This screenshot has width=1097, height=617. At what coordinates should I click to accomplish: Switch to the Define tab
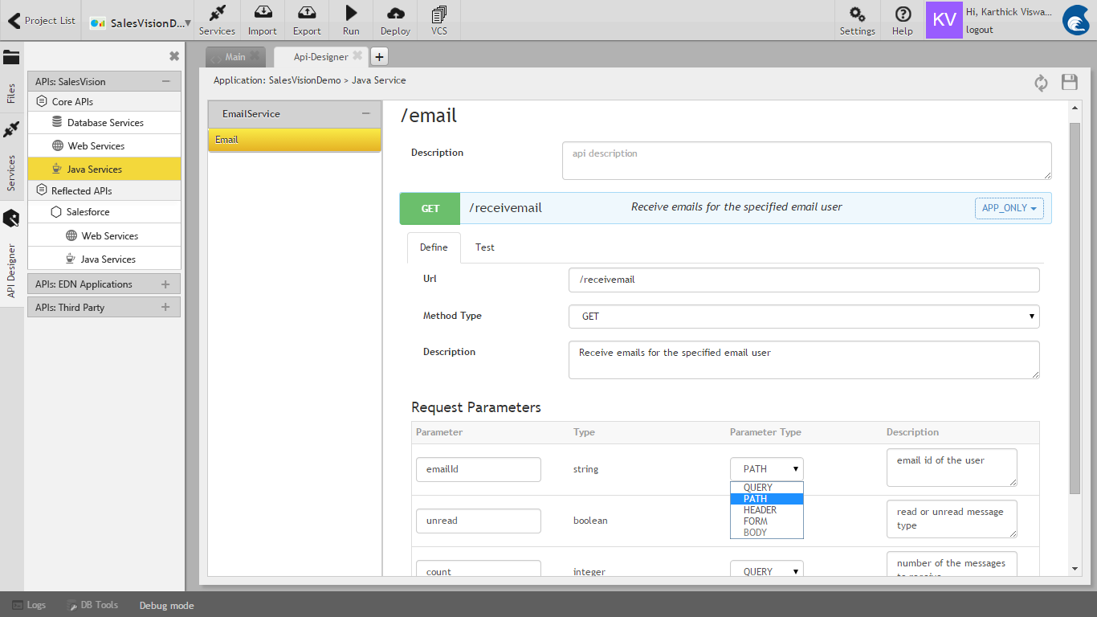[x=434, y=247]
